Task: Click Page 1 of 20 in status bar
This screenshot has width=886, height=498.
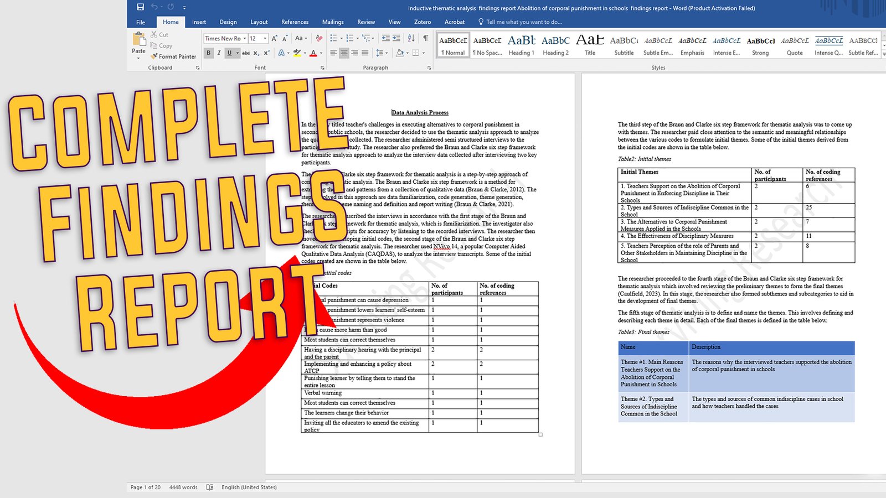Action: [x=146, y=487]
